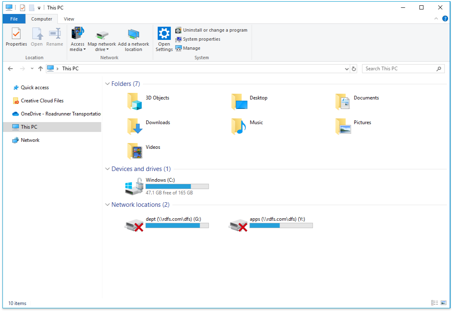
Task: Collapse the Folders group
Action: point(107,84)
